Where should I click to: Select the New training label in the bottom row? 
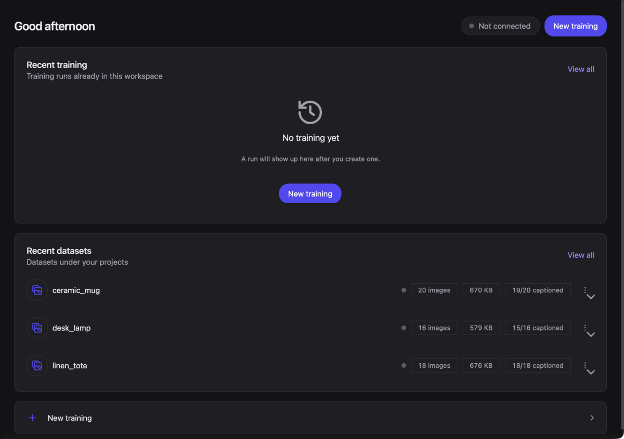tap(70, 418)
